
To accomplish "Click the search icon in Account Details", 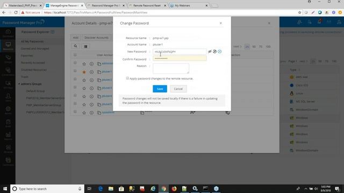I will (x=75, y=46).
